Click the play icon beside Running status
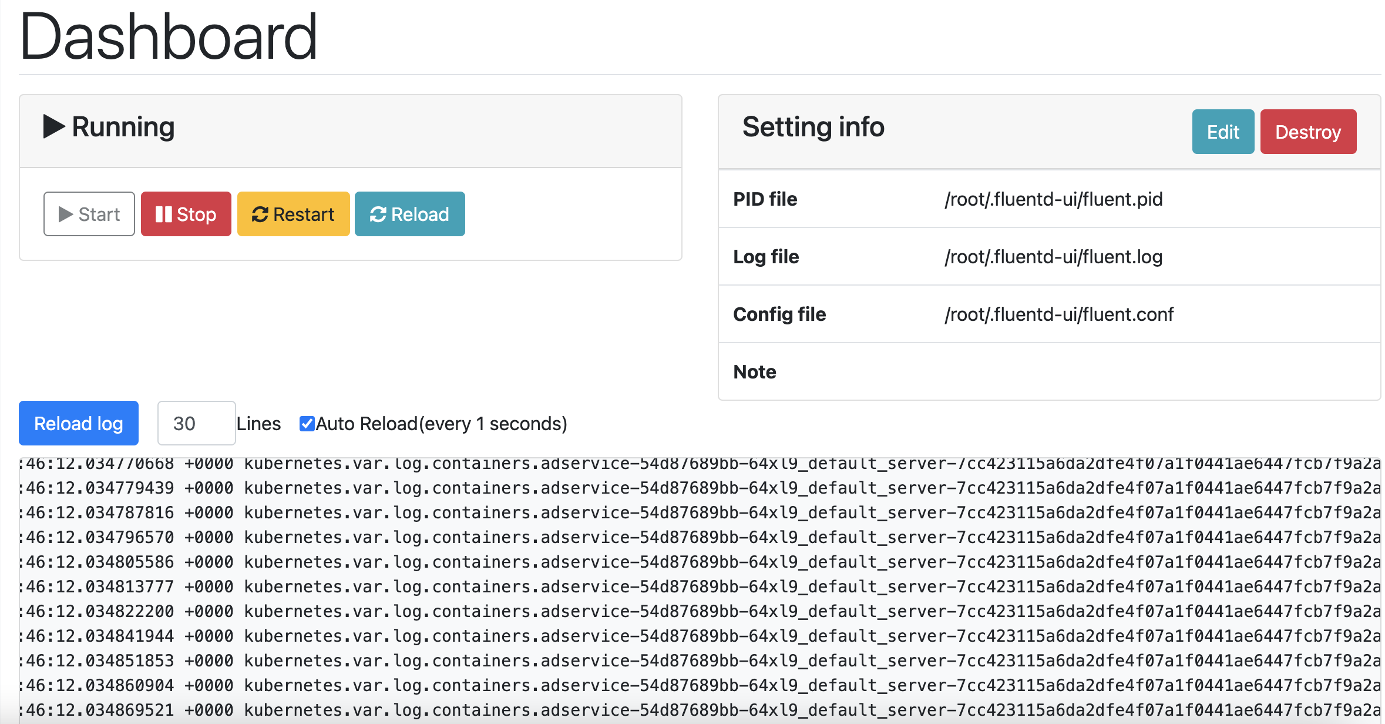 point(54,126)
